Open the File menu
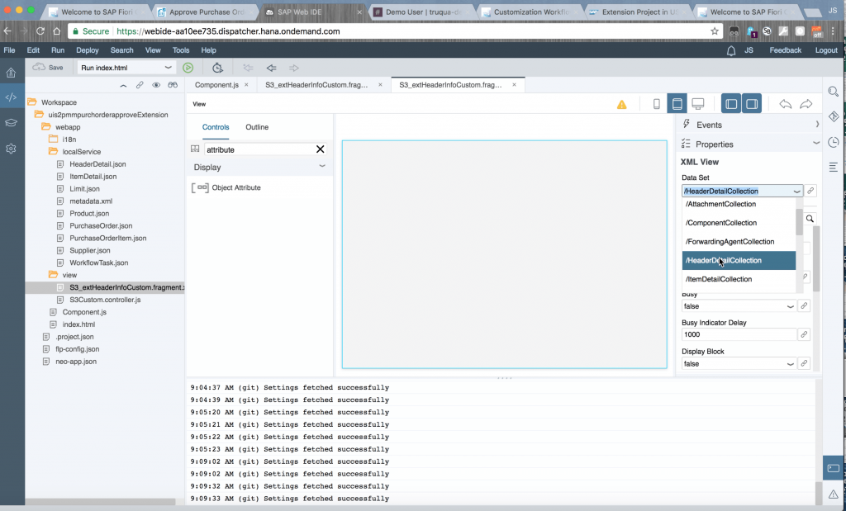The image size is (846, 511). (x=9, y=50)
